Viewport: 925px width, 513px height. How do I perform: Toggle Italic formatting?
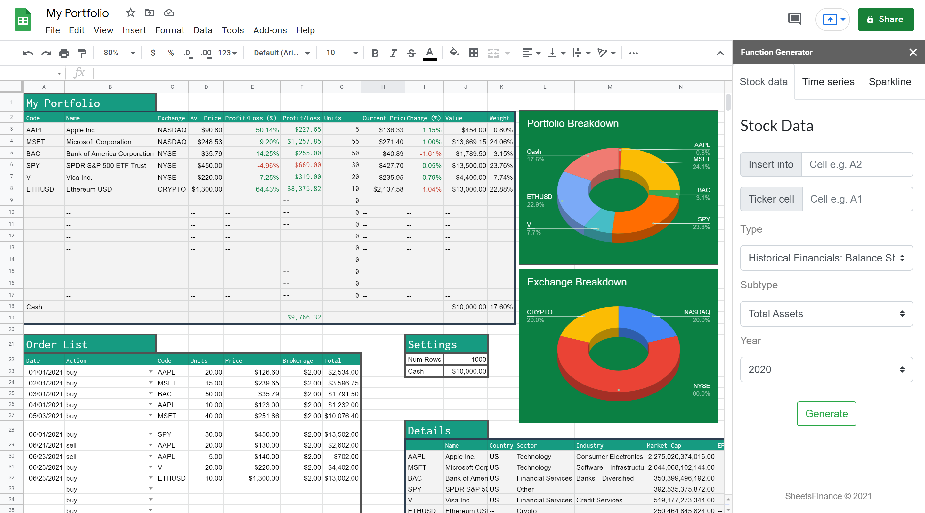[393, 53]
